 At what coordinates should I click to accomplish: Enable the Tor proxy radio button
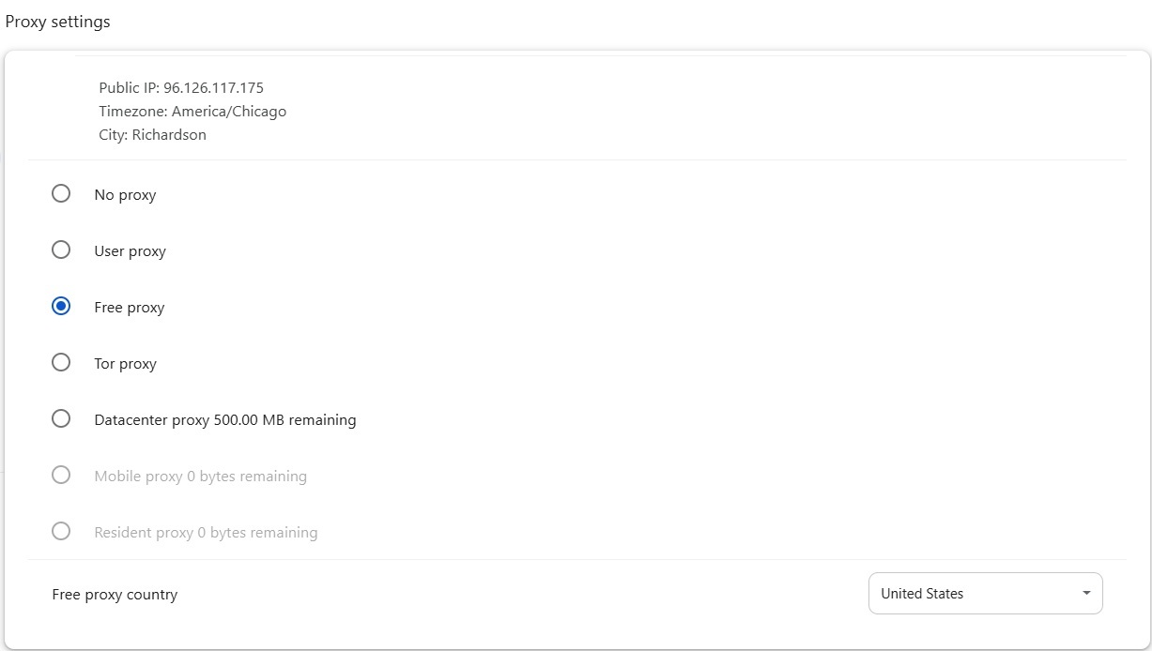pos(61,363)
